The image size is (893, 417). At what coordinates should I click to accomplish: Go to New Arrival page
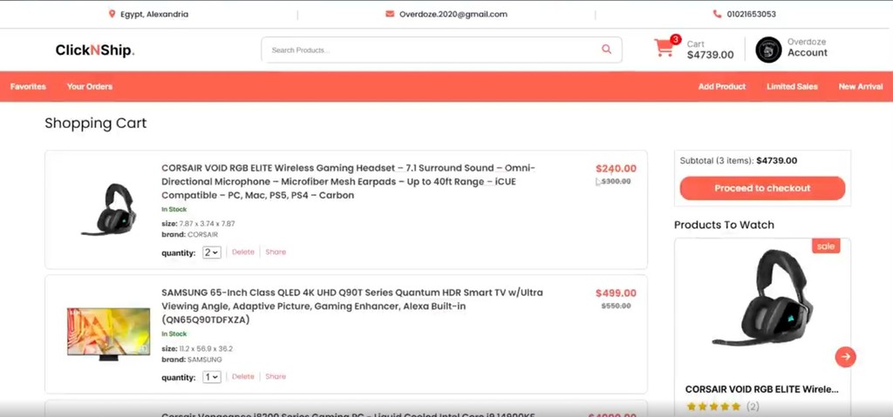click(861, 86)
